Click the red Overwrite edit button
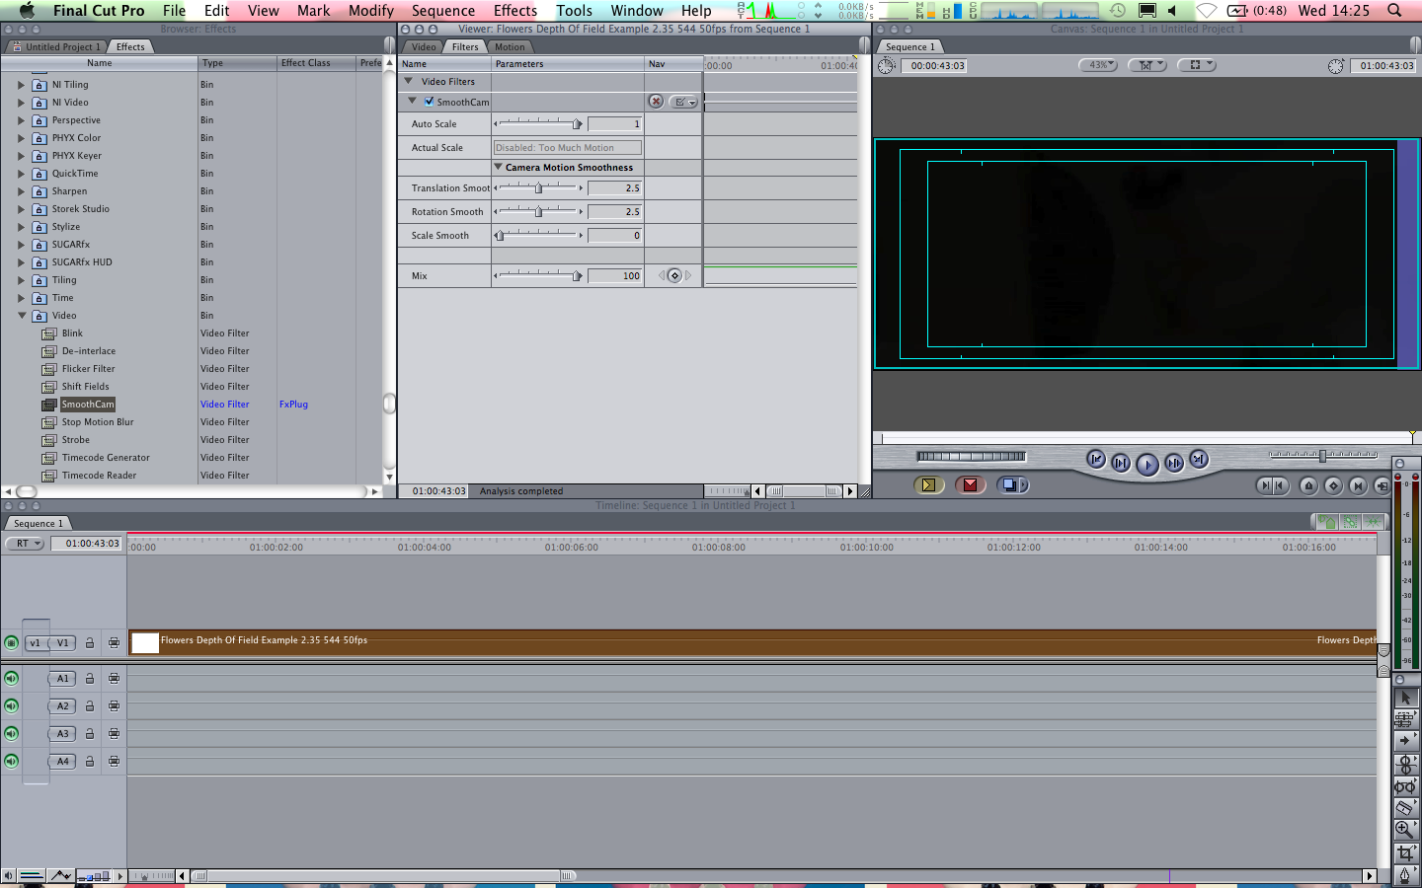This screenshot has width=1422, height=888. pos(970,484)
